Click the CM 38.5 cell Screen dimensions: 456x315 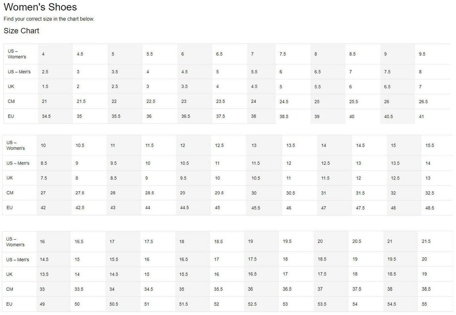coord(426,289)
